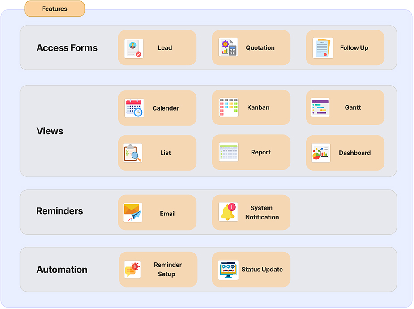Click the Calender view clock icon

134,108
